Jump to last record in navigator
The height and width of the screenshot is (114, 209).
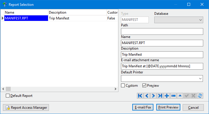coord(160,96)
